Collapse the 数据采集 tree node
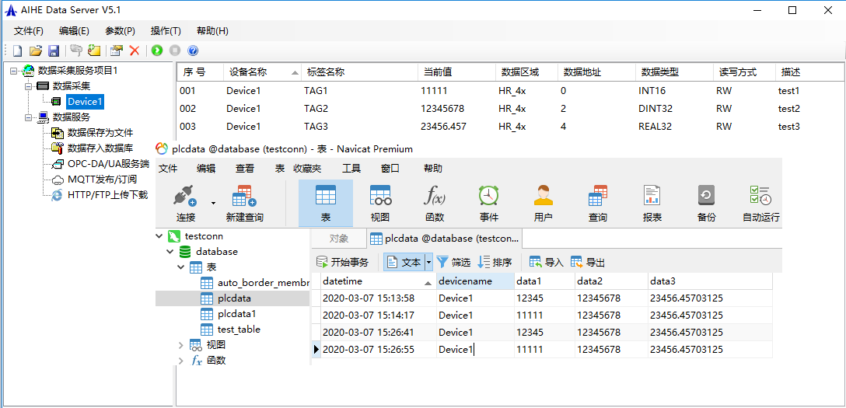846x408 pixels. (29, 86)
